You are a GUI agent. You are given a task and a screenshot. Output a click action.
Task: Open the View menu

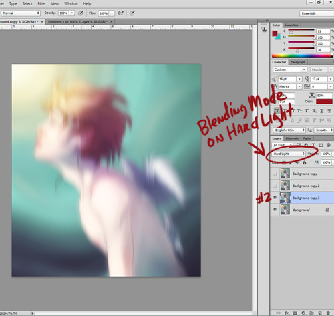[55, 3]
